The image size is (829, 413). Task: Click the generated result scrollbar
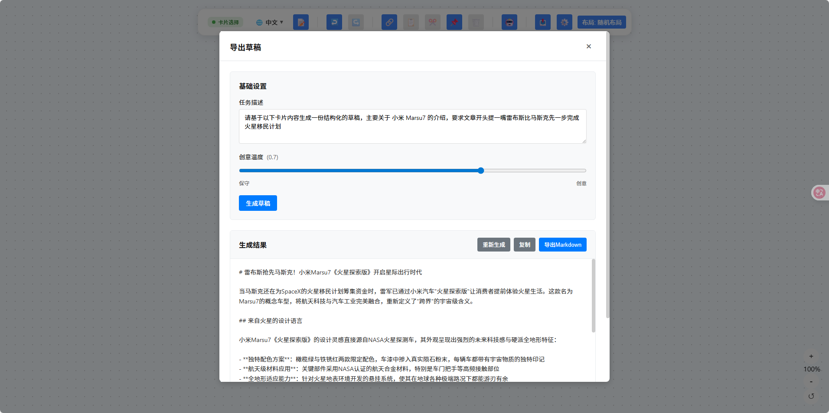pos(594,296)
